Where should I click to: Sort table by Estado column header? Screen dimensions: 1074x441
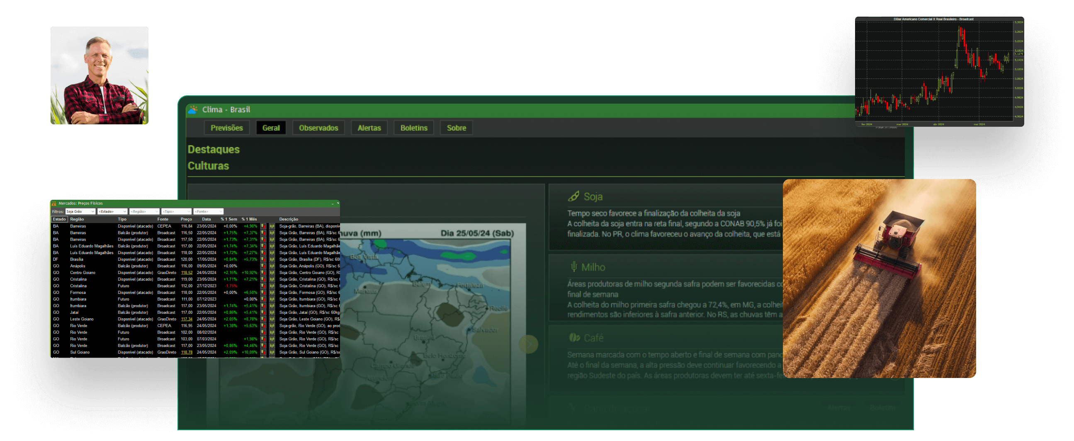point(59,219)
